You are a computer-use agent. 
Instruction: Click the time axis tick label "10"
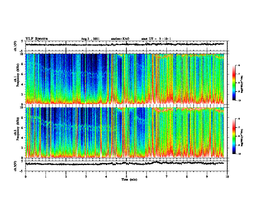click(x=227, y=177)
